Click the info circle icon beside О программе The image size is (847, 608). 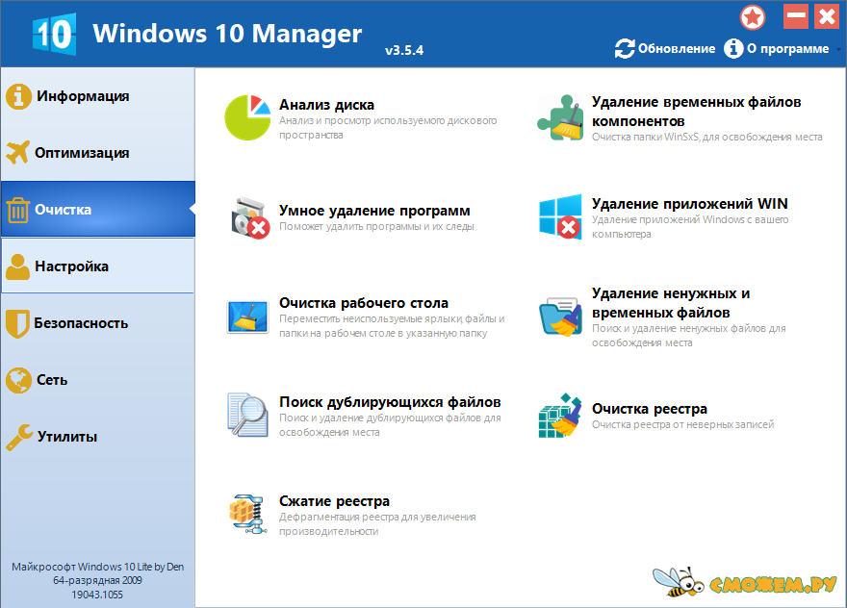[733, 49]
